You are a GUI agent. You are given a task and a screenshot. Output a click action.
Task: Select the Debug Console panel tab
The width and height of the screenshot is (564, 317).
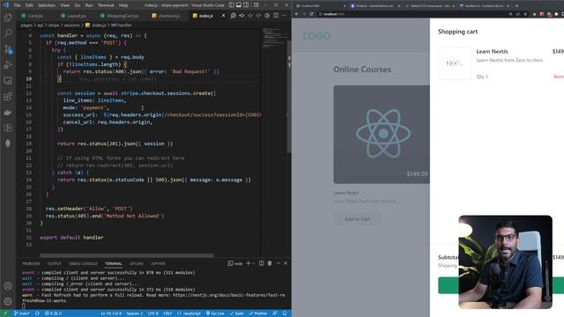click(x=83, y=264)
